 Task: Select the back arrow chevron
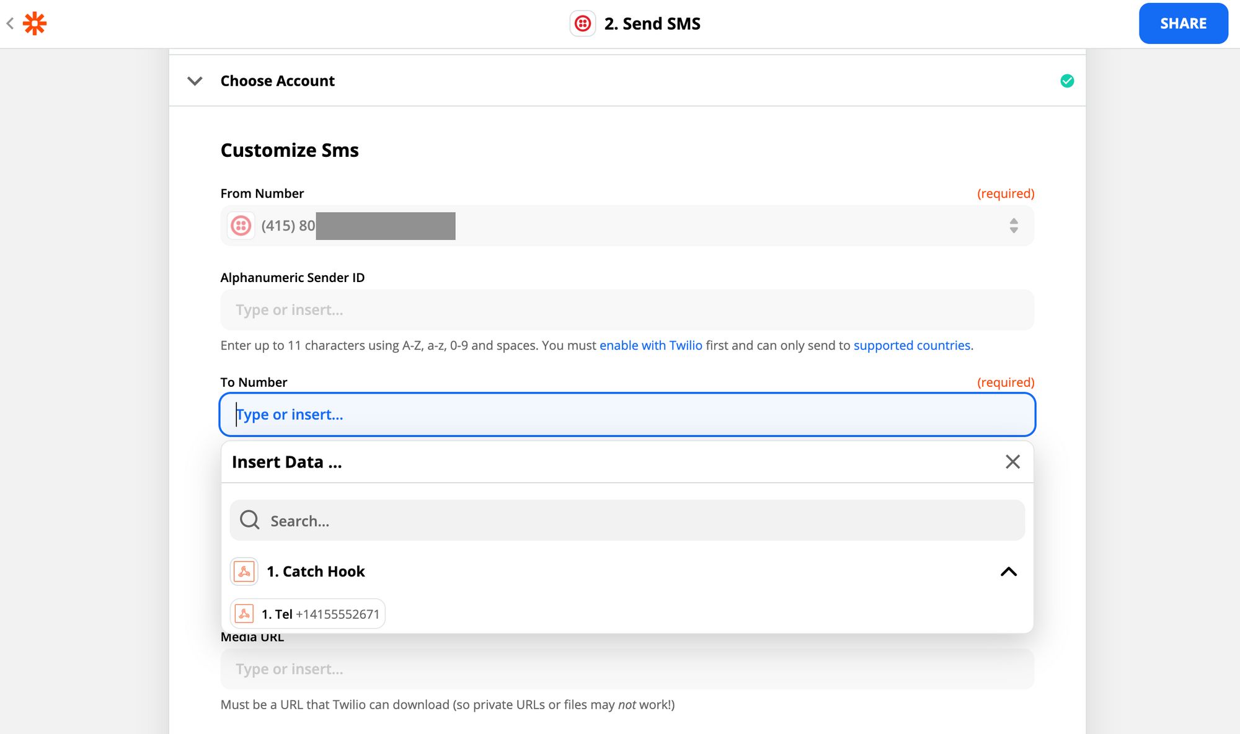[x=10, y=23]
